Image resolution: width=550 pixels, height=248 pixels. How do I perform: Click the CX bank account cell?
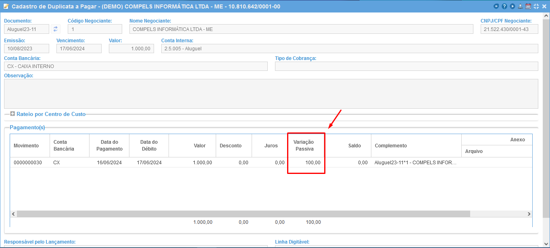(69, 163)
